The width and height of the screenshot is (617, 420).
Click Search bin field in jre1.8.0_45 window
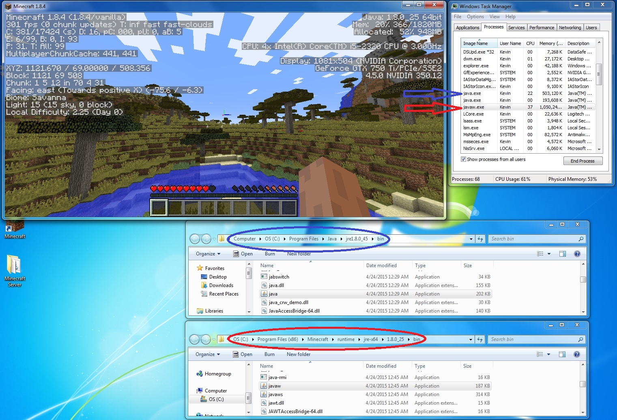click(536, 239)
